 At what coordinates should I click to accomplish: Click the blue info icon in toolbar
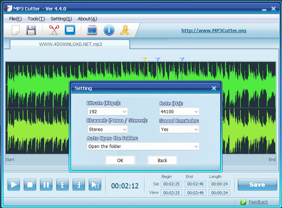(109, 30)
